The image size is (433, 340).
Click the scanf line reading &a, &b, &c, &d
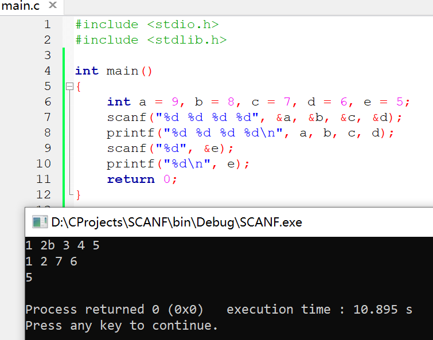click(x=255, y=118)
